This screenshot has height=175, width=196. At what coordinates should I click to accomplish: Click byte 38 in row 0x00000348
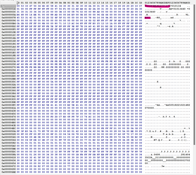(x=60, y=87)
